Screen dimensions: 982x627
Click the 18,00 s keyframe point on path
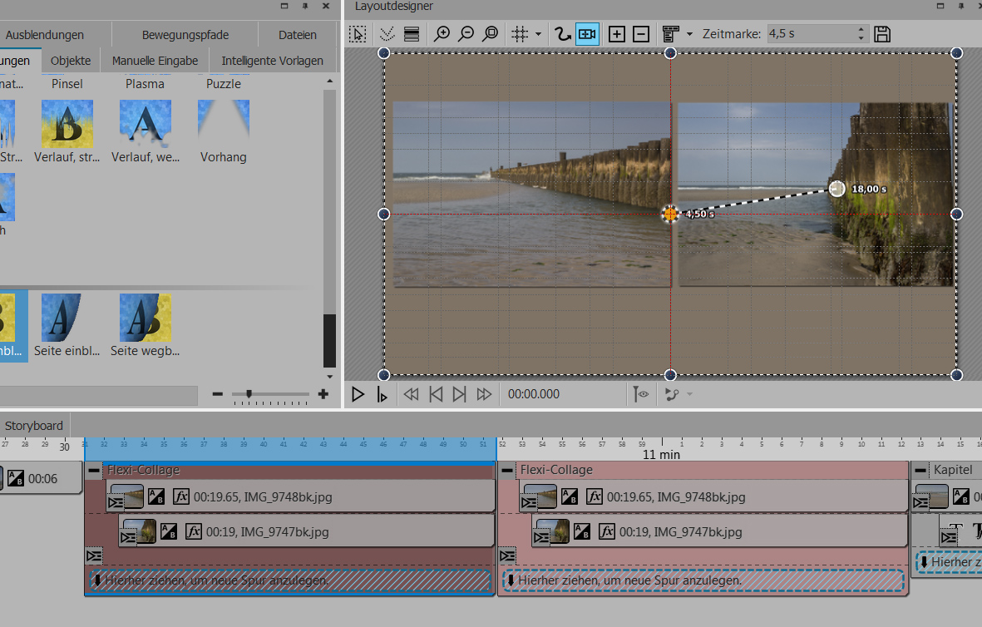(837, 189)
